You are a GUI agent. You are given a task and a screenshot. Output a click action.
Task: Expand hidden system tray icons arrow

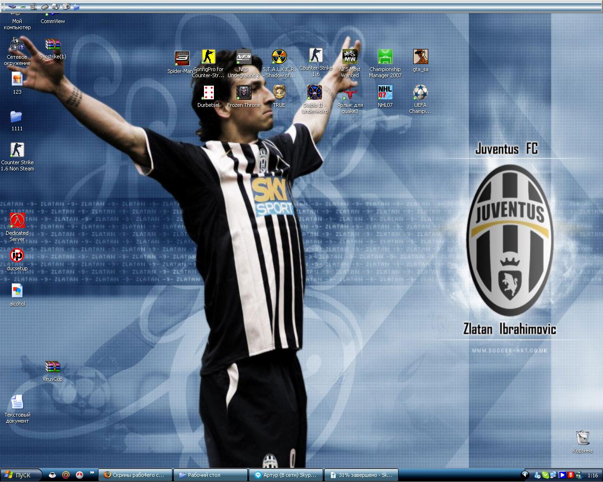coord(525,475)
